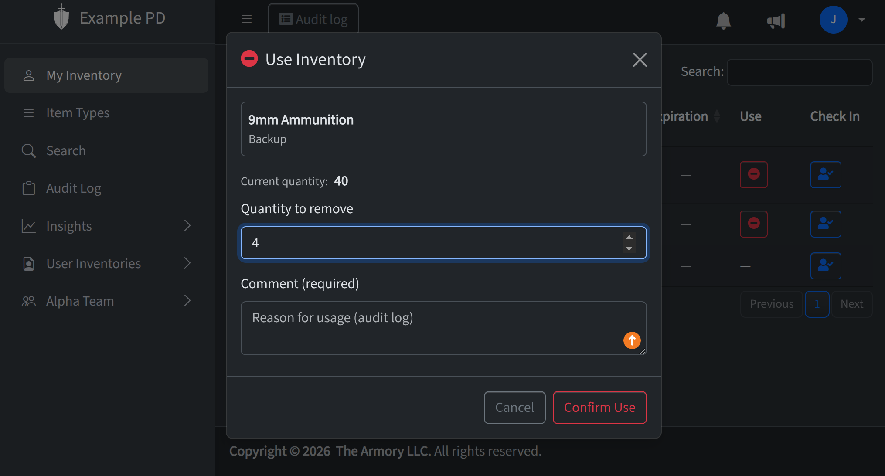
Task: Click the blue avatar J icon
Action: [x=834, y=19]
